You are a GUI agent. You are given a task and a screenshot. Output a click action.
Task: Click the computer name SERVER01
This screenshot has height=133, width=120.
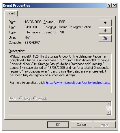(33, 43)
